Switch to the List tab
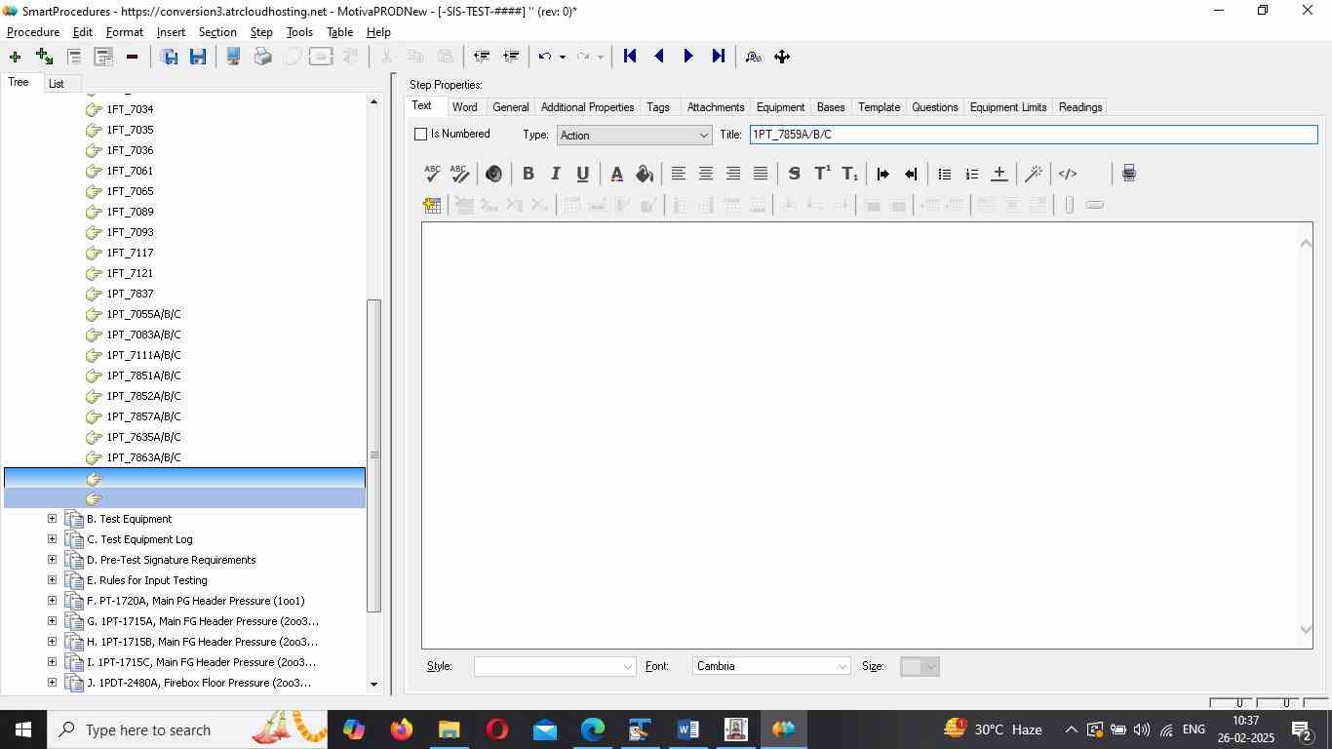The height and width of the screenshot is (749, 1332). point(57,84)
